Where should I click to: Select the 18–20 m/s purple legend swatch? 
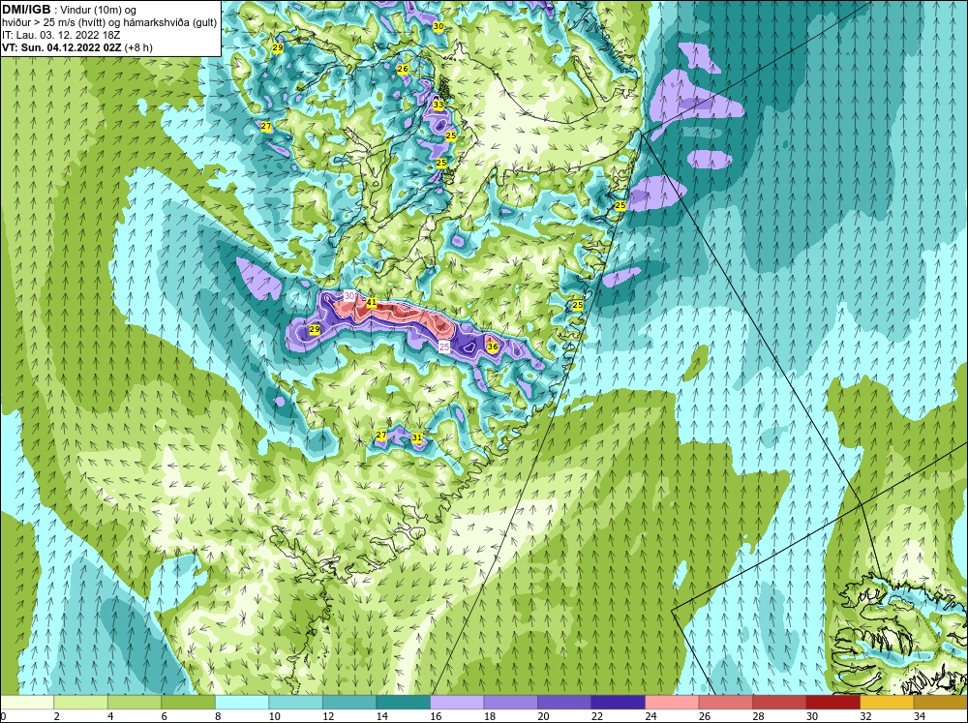pyautogui.click(x=510, y=703)
